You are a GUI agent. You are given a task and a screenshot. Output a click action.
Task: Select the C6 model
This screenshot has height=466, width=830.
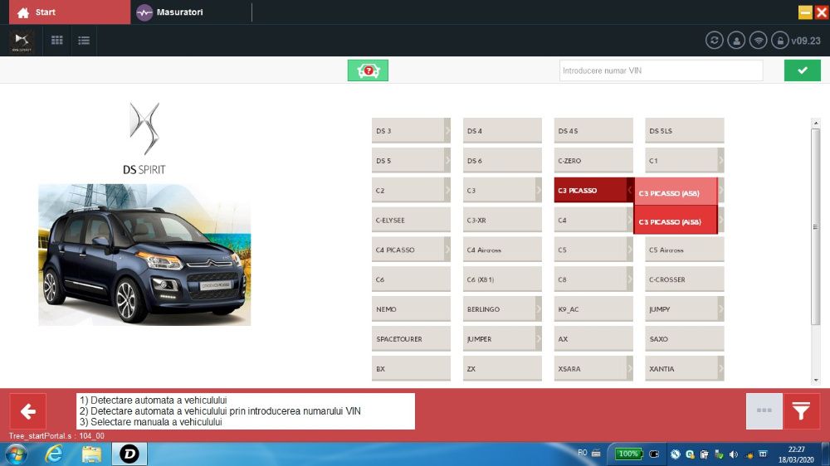point(411,279)
